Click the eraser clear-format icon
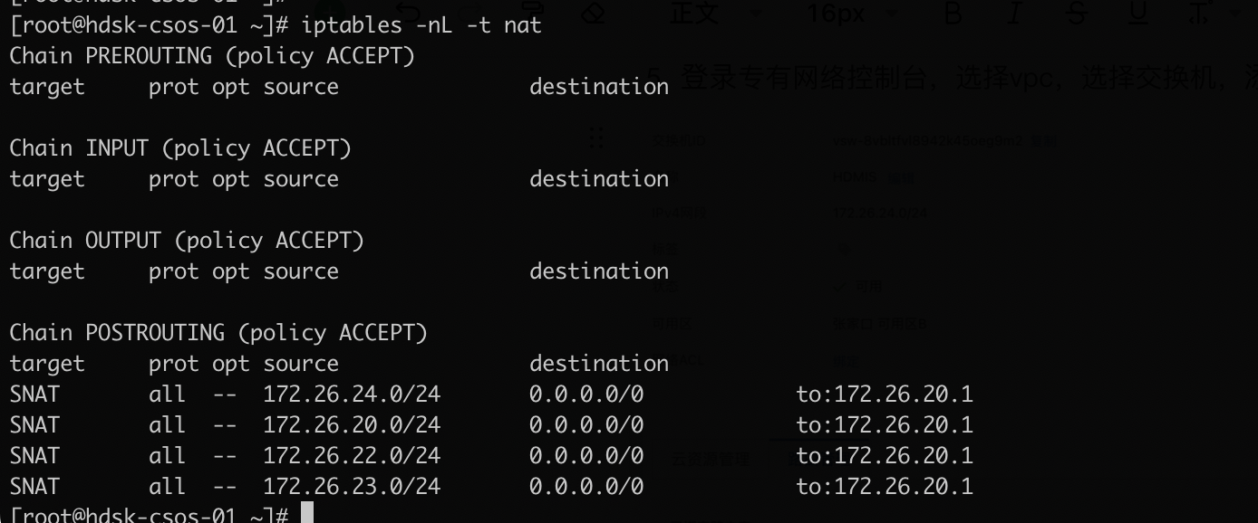Viewport: 1258px width, 523px height. (594, 13)
